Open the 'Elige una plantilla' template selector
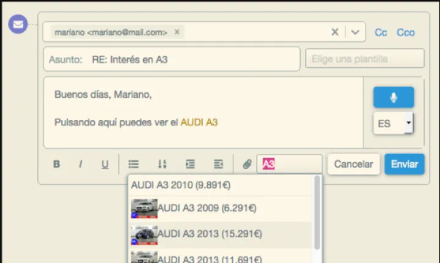This screenshot has width=440, height=263. pos(364,59)
